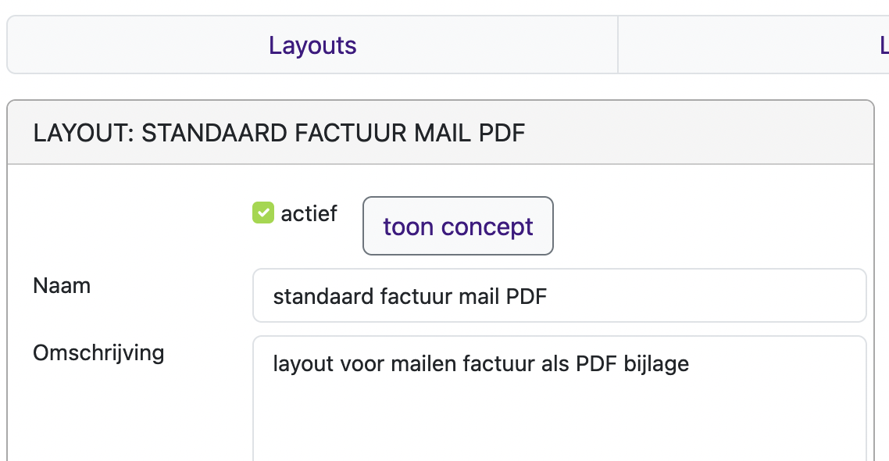889x461 pixels.
Task: Switch to the Layouts tab
Action: click(x=312, y=45)
